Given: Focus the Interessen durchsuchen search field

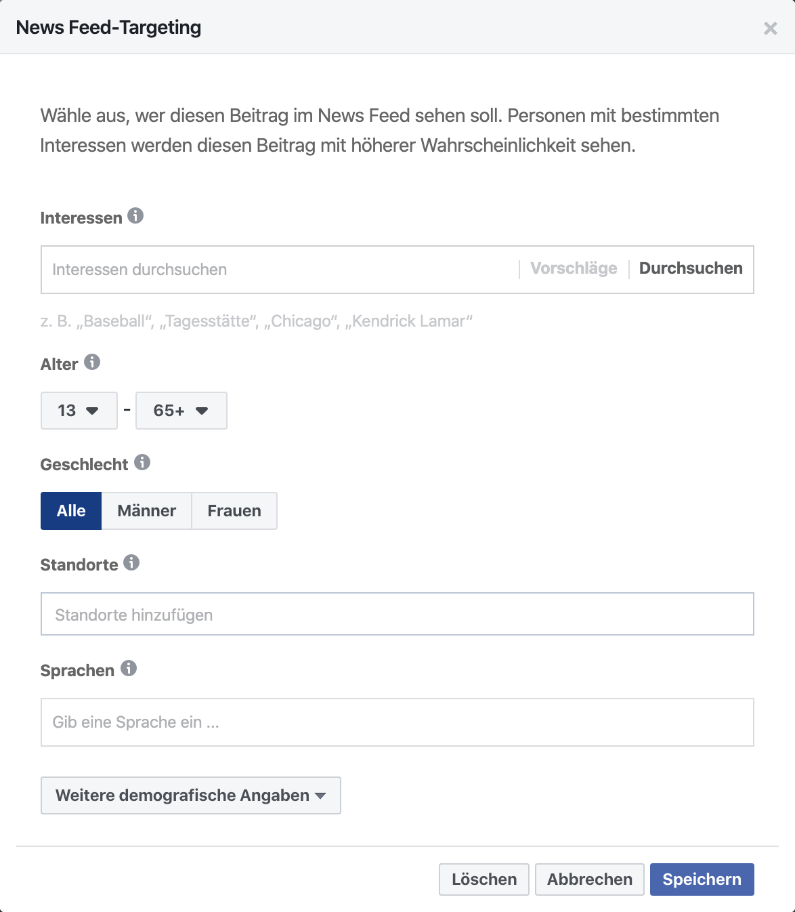Looking at the screenshot, I should click(280, 270).
